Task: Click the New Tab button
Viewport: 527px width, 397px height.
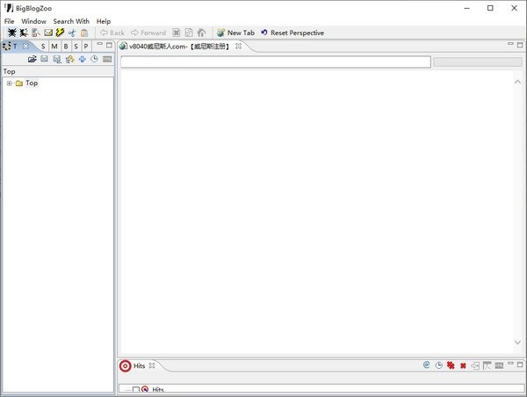Action: tap(235, 32)
